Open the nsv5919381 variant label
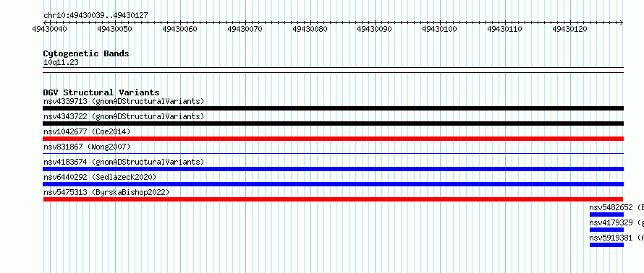644x273 pixels. point(617,238)
